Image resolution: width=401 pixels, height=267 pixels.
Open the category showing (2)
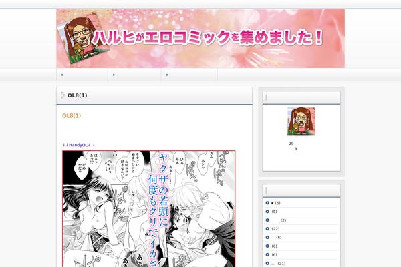(283, 220)
